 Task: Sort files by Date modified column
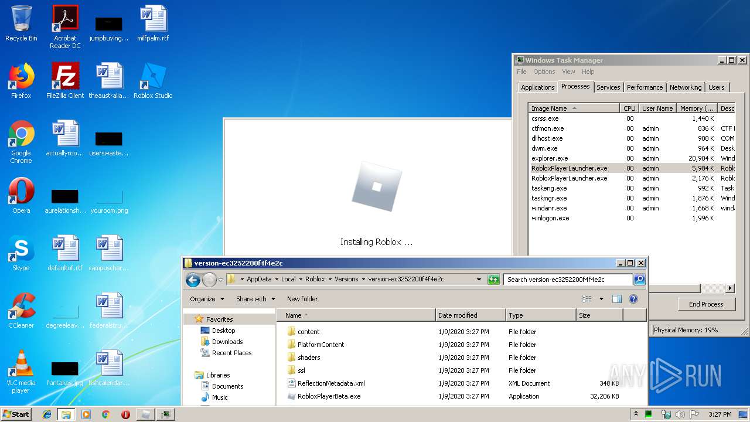point(471,315)
